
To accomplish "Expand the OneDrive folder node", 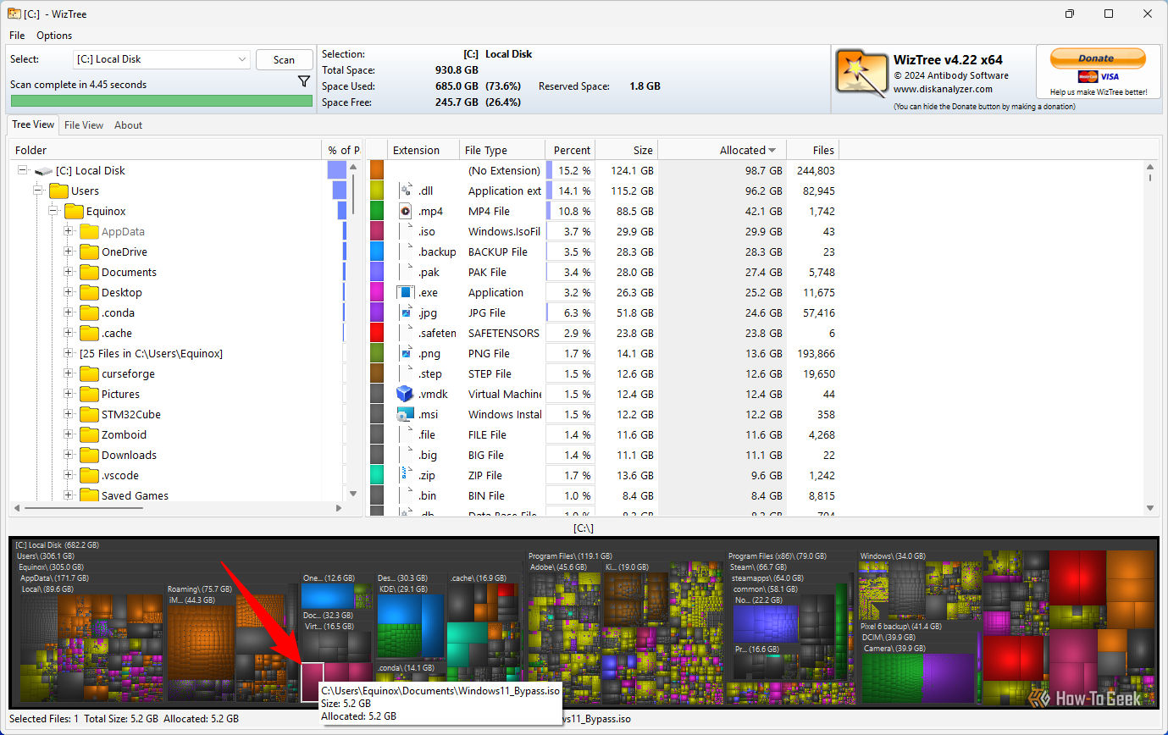I will point(69,252).
